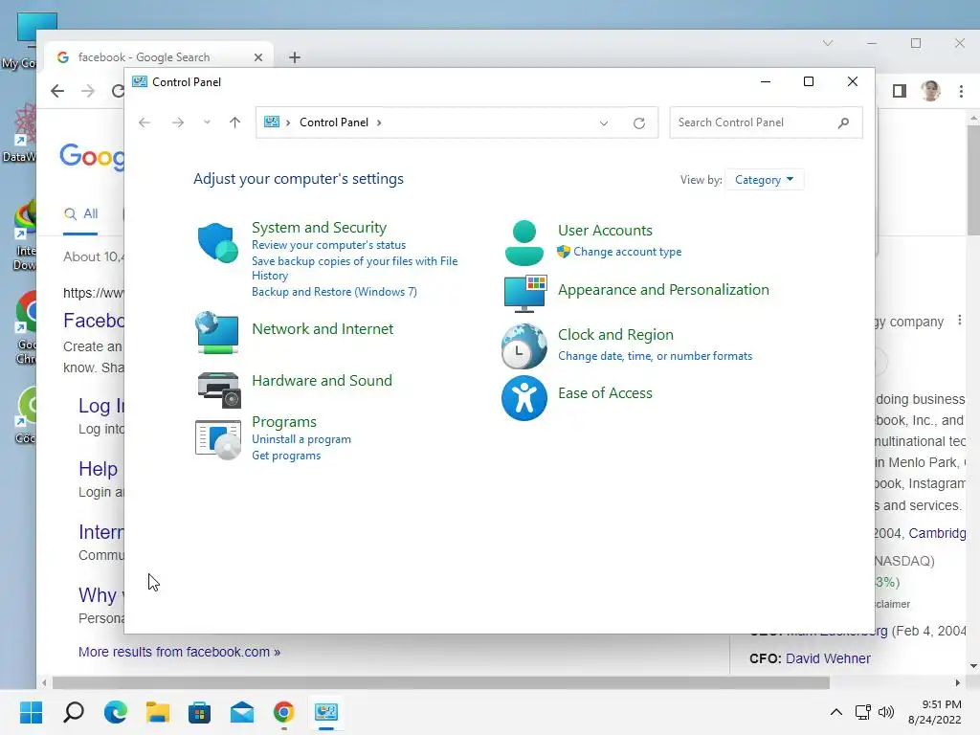Screen dimensions: 980x735
Task: Launch Microsoft Edge from the taskbar
Action: coord(116,712)
